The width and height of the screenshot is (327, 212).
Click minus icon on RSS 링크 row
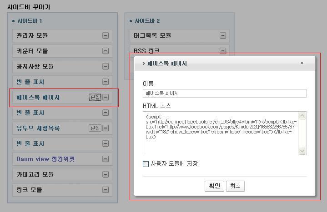(223, 51)
